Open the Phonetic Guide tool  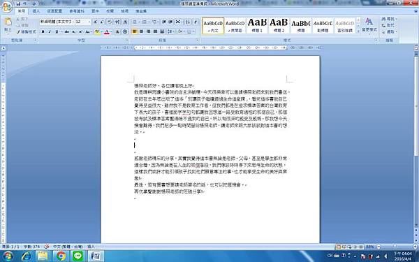tap(117, 22)
